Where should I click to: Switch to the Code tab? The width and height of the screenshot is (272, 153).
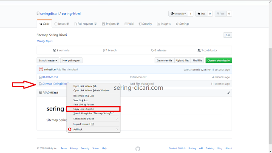tap(44, 24)
